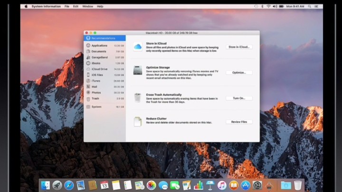Click the volume icon in menu bar
342x192 pixels.
point(275,6)
